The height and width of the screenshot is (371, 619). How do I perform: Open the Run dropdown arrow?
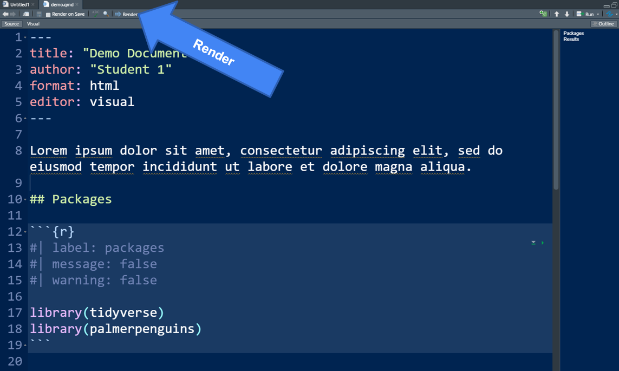point(598,15)
